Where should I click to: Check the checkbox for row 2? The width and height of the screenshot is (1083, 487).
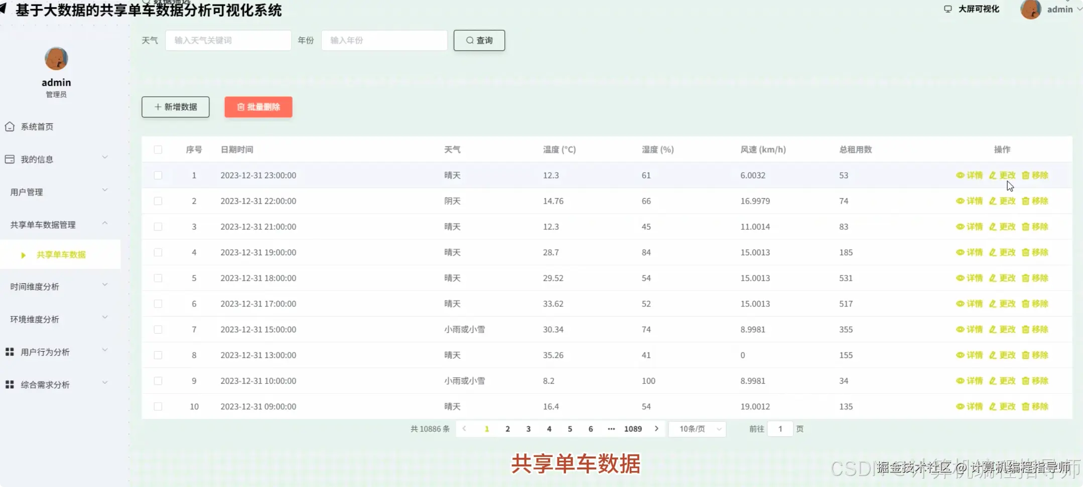158,201
